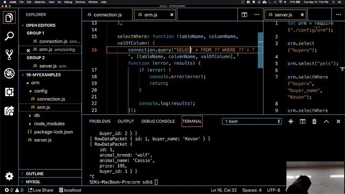Image resolution: width=345 pixels, height=194 pixels.
Task: Open the Debug menu
Action: pos(68,2)
